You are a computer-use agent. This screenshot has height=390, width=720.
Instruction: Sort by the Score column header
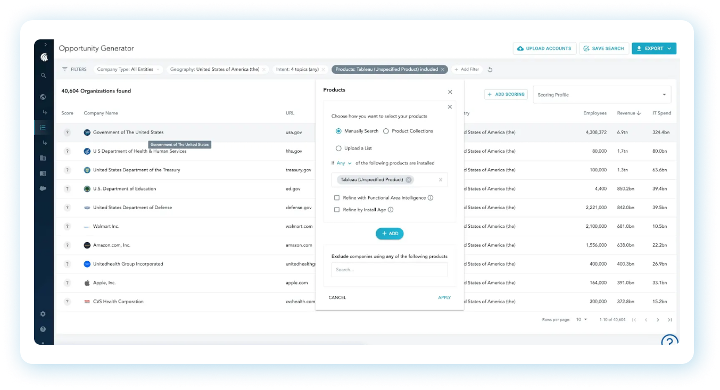pyautogui.click(x=67, y=113)
